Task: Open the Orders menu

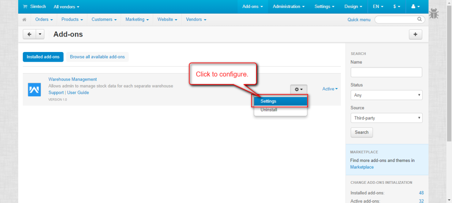Action: pyautogui.click(x=44, y=19)
